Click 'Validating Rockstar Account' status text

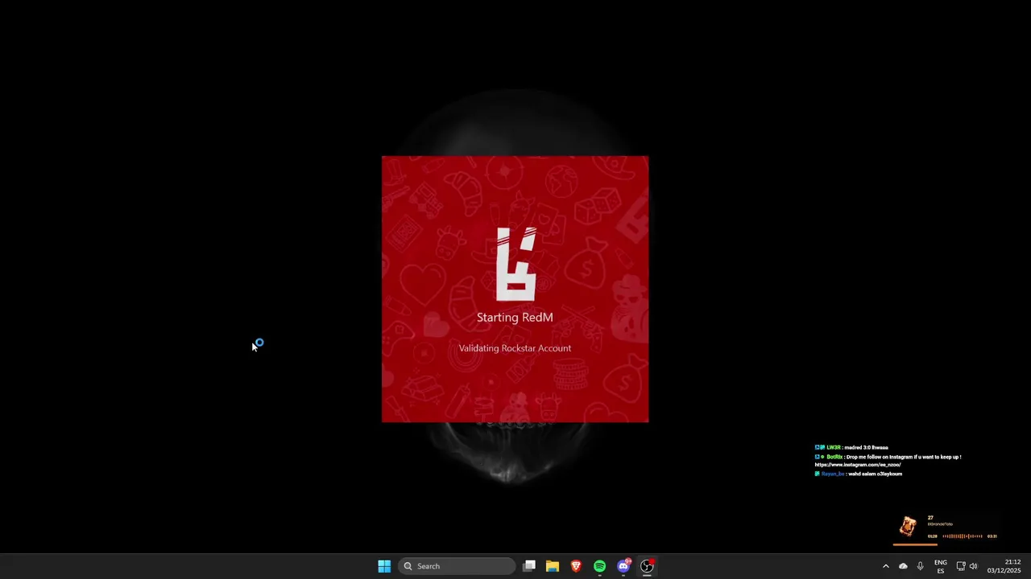515,348
